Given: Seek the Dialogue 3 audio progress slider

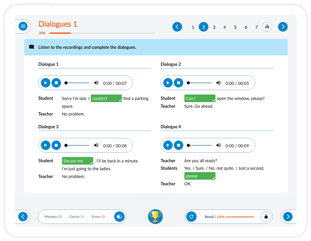Looking at the screenshot, I should click(77, 145).
